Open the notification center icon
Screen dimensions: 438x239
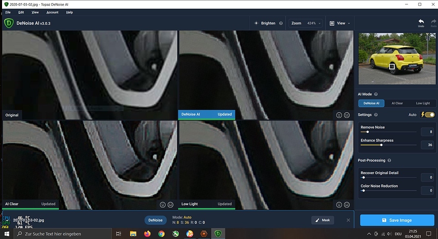coord(429,234)
